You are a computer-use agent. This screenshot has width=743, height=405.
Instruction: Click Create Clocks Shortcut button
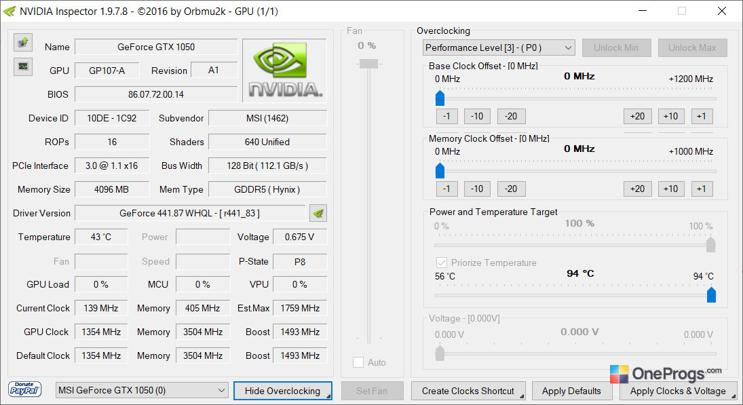pos(468,391)
